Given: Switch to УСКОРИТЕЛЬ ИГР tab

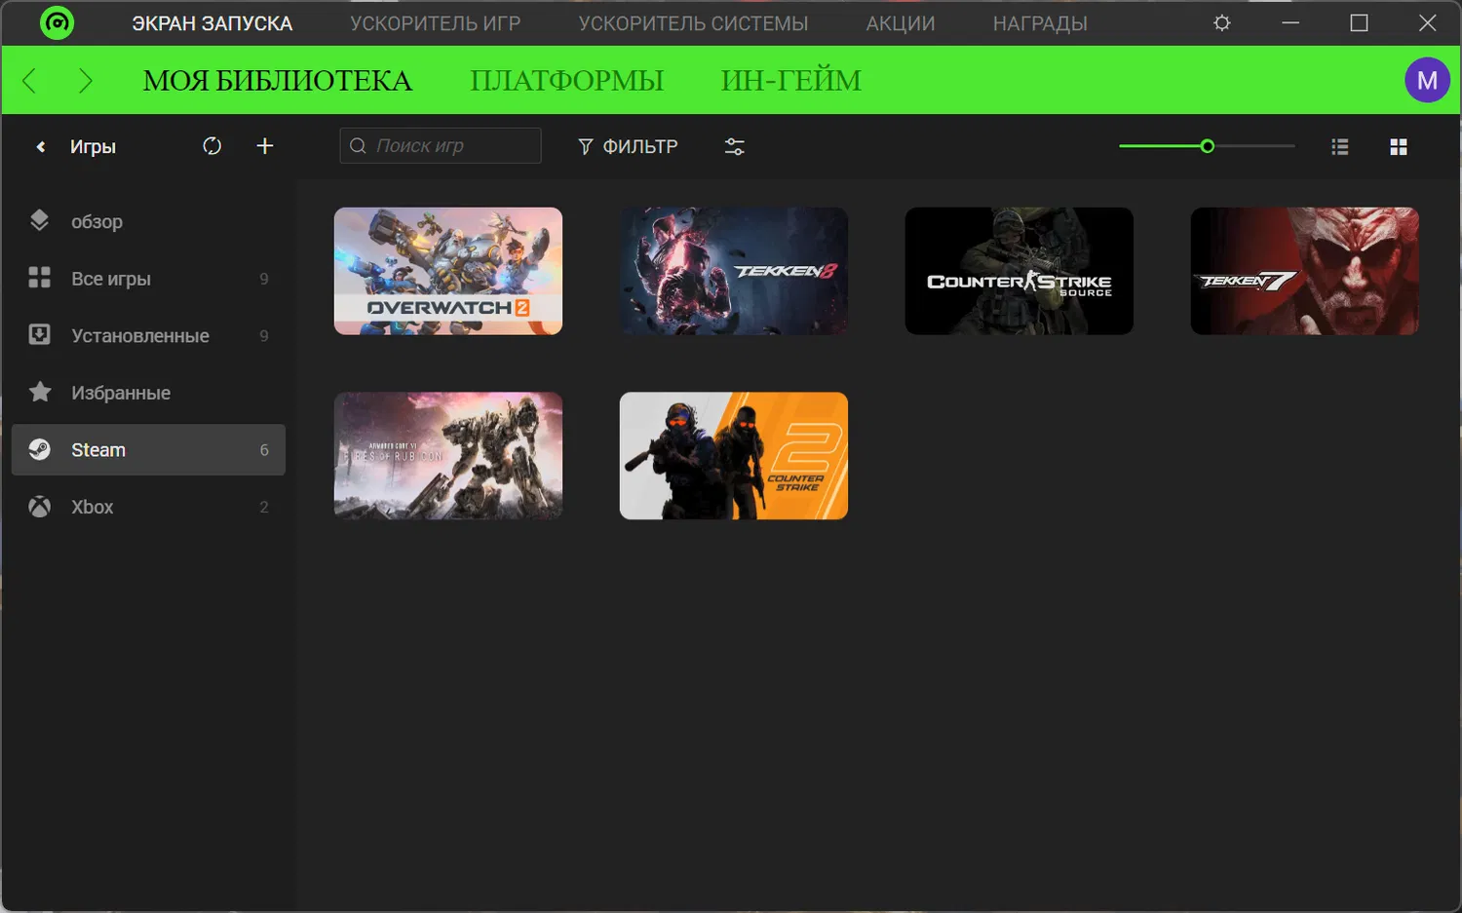Looking at the screenshot, I should tap(436, 23).
